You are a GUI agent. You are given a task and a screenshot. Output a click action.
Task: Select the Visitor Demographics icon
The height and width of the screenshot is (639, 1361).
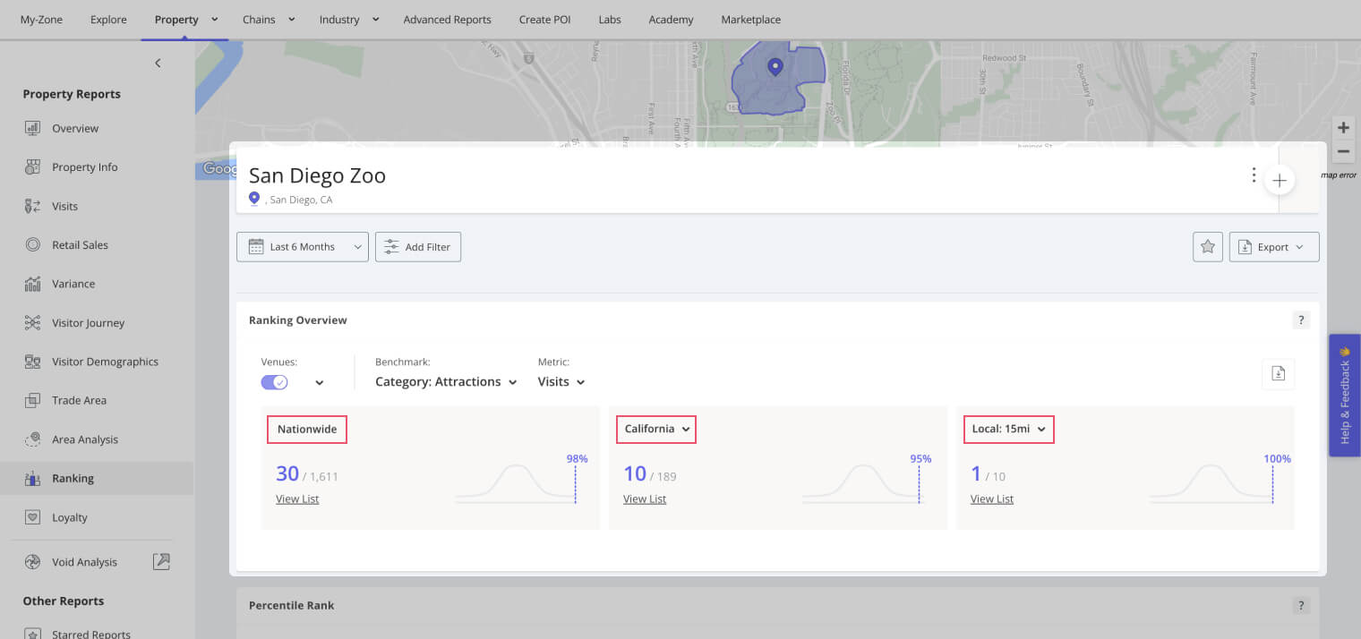32,362
